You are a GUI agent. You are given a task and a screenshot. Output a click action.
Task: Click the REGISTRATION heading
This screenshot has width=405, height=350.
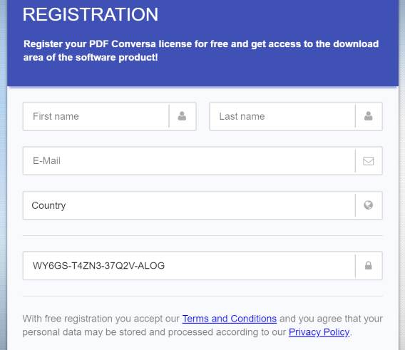(91, 14)
